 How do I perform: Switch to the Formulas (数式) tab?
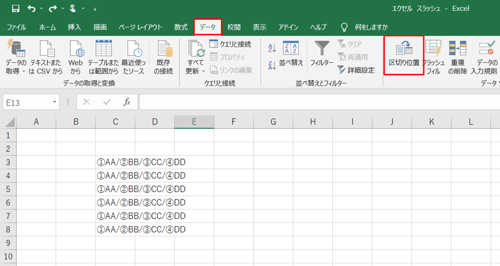coord(181,27)
